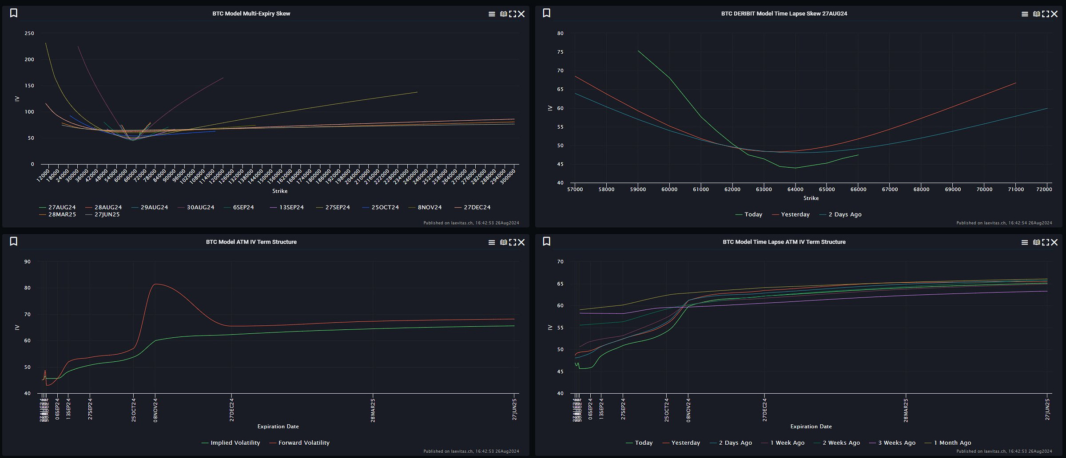Open book info icon on ATM IV Term Structure chart

coord(503,242)
